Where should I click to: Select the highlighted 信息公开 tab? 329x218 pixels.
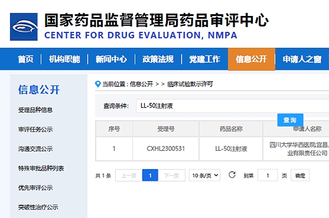pos(251,59)
